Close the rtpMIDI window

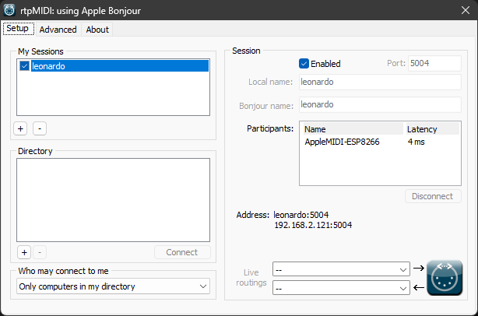[x=466, y=10]
